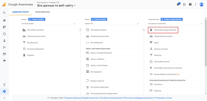Click the vertical scrollbar on right

pos(206,43)
